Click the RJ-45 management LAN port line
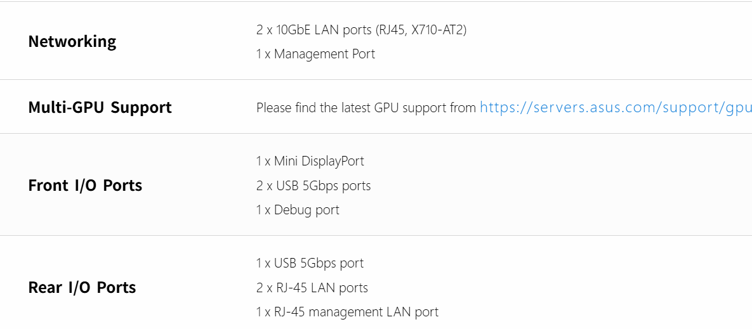Image resolution: width=752 pixels, height=329 pixels. click(x=347, y=312)
